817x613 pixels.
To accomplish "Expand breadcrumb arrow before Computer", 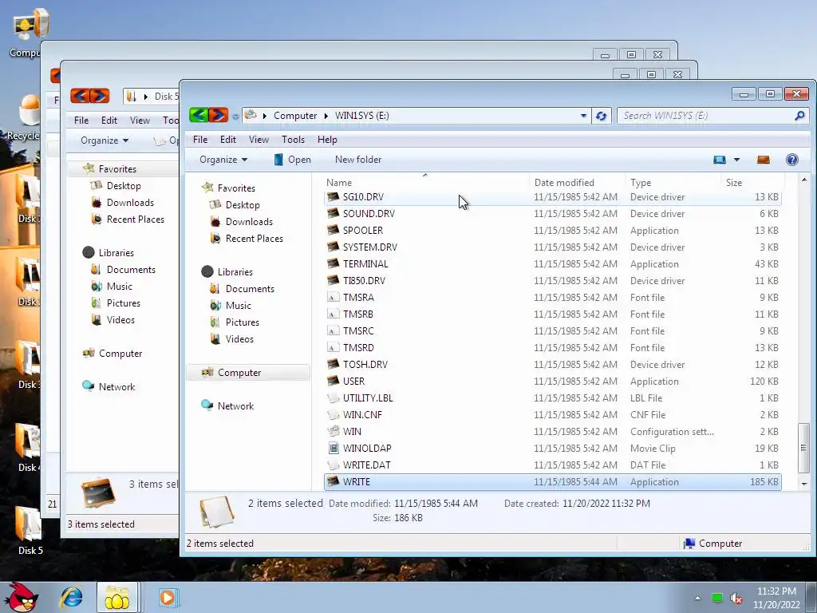I will tap(265, 116).
